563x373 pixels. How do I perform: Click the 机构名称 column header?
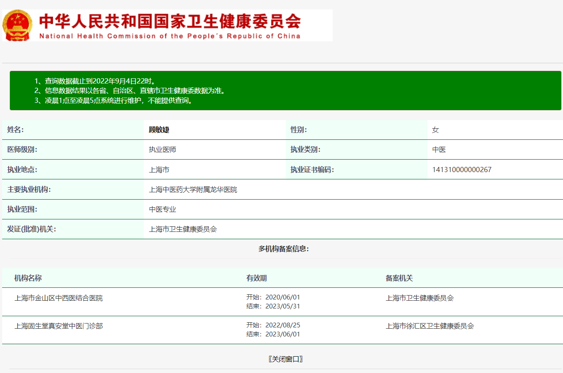pos(28,278)
